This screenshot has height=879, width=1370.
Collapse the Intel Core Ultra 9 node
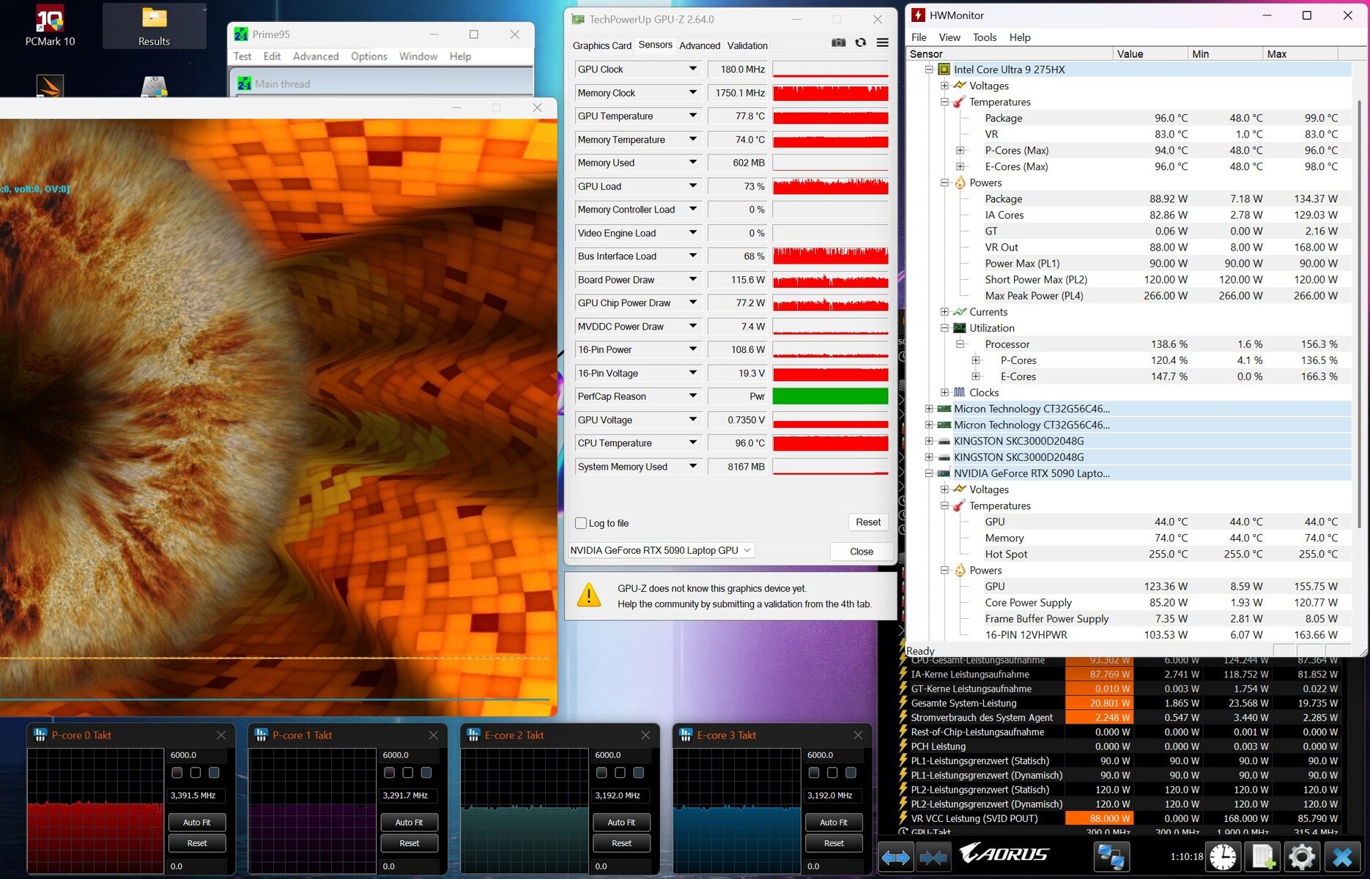[929, 70]
